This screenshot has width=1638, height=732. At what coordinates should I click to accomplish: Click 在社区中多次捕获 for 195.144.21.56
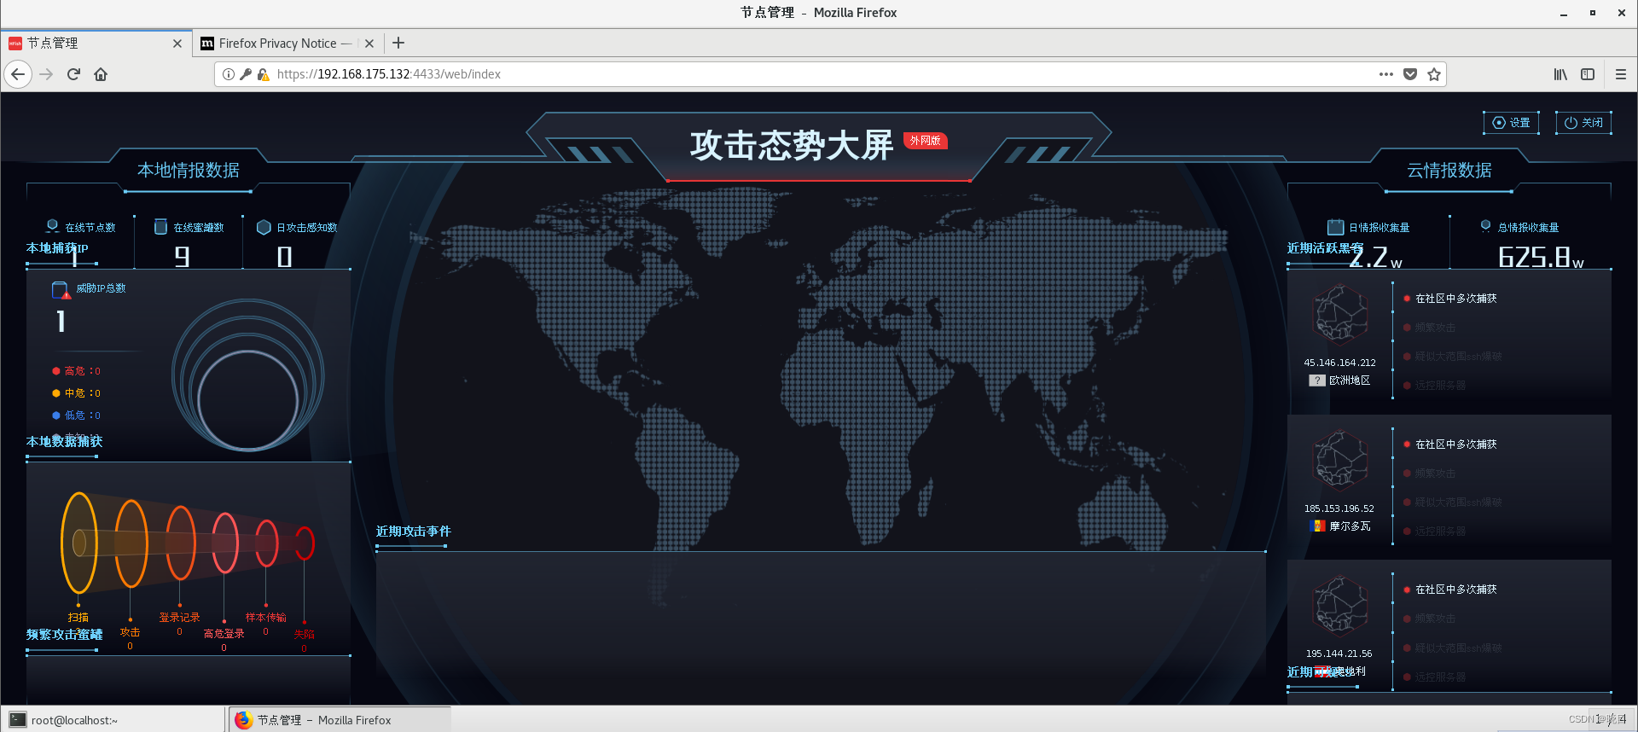tap(1455, 590)
